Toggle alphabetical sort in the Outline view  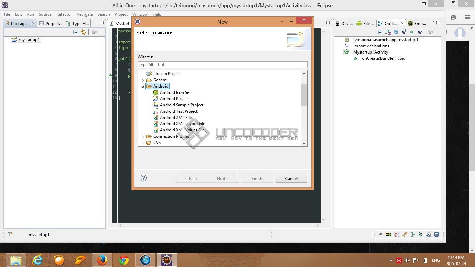(388, 32)
